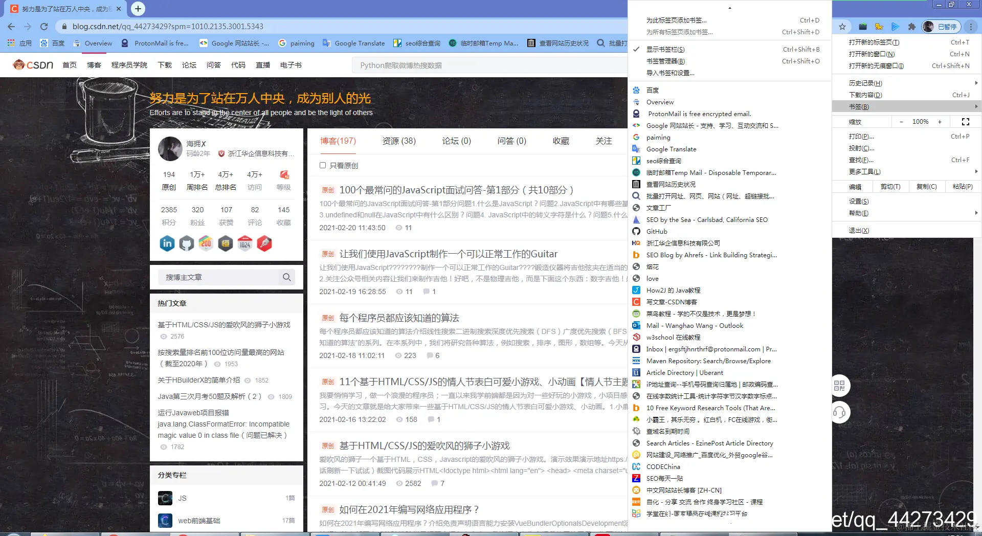
Task: Choose 下载内容 from the Chrome menu
Action: [x=907, y=95]
